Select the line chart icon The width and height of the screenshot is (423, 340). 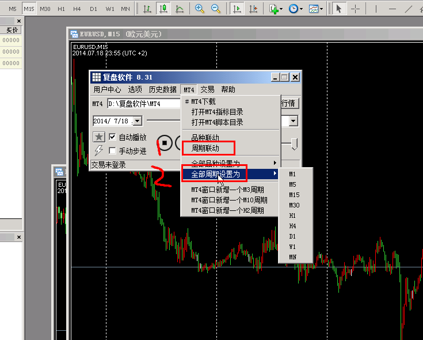[x=180, y=9]
